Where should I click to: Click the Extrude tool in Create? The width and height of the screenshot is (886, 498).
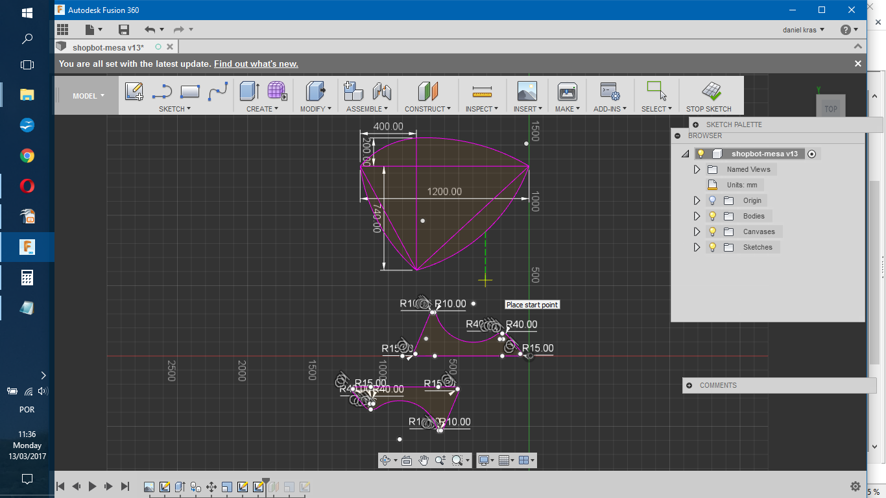[249, 91]
